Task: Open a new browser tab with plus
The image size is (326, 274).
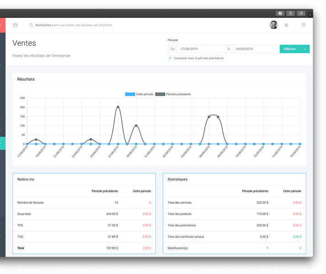Action: (x=310, y=15)
